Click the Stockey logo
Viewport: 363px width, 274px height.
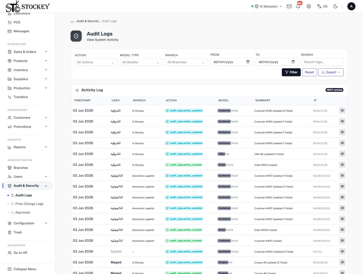click(x=28, y=7)
